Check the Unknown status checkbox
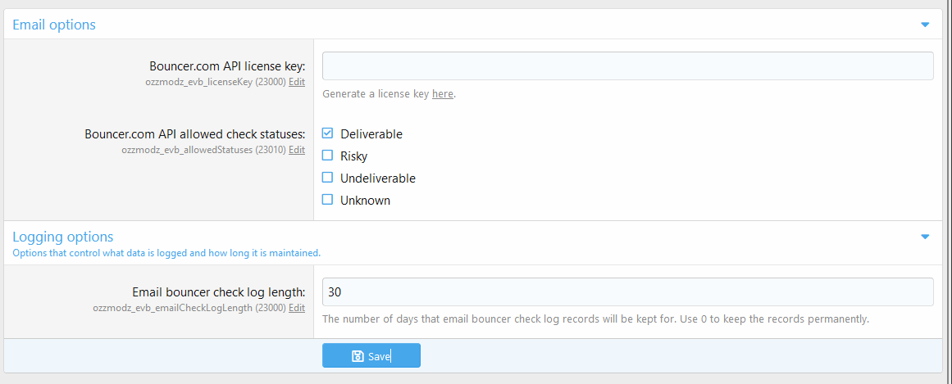Viewport: 952px width, 384px height. tap(328, 200)
